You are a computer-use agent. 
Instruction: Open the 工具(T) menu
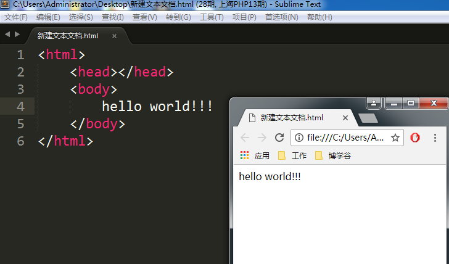pyautogui.click(x=212, y=17)
